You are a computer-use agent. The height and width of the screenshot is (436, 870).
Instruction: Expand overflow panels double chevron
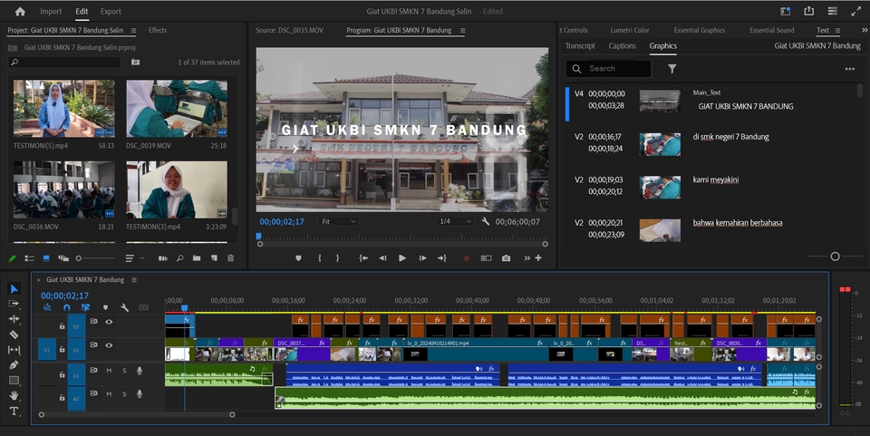865,30
